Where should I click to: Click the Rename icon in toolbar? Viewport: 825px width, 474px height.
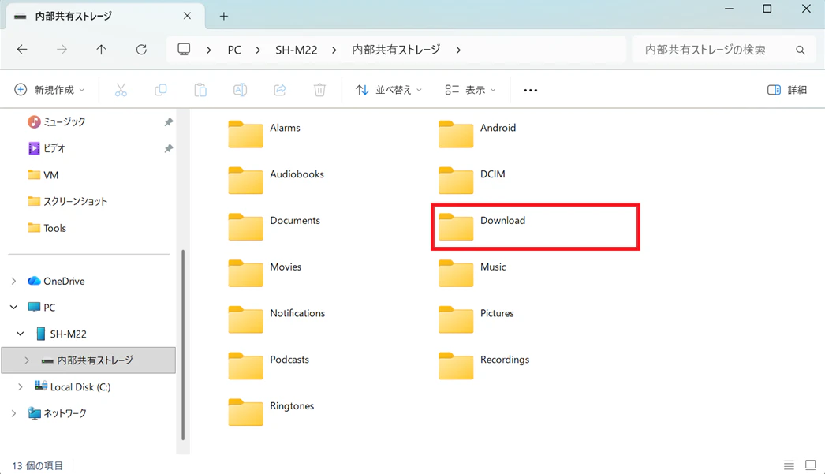coord(240,90)
